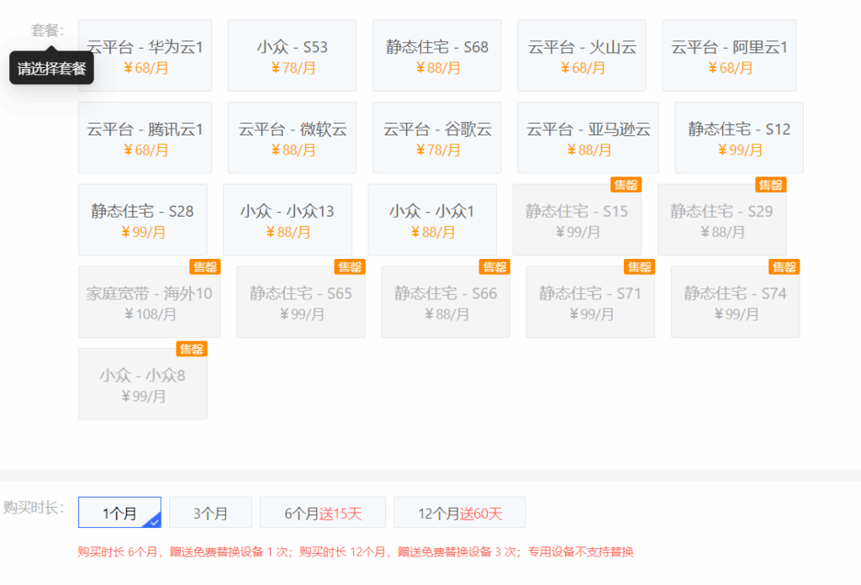The image size is (861, 585).
Task: Select 1个月 purchase duration
Action: coord(119,513)
